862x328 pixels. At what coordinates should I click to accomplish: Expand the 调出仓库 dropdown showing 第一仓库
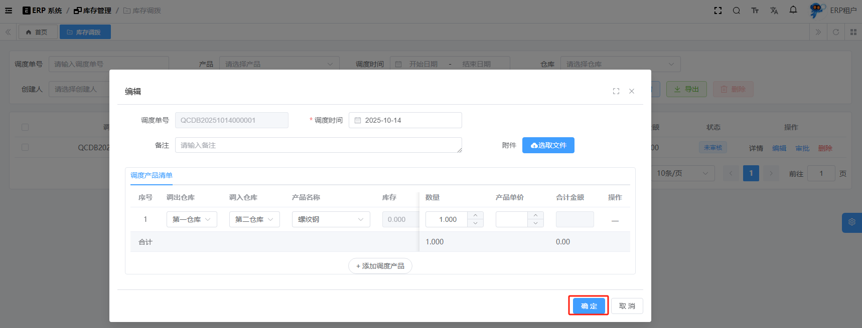(192, 219)
